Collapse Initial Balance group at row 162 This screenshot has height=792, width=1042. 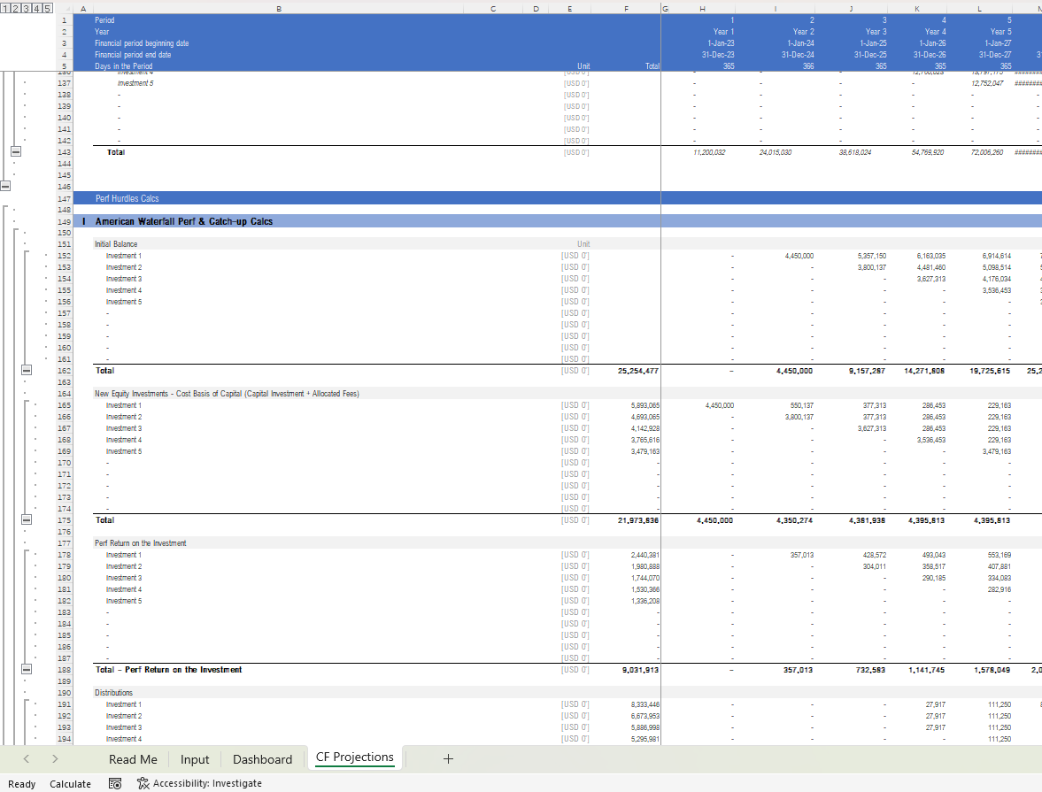coord(26,371)
